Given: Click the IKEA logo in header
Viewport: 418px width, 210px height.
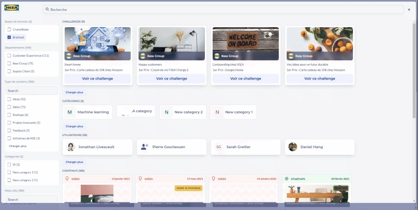Looking at the screenshot, I should 12,8.
